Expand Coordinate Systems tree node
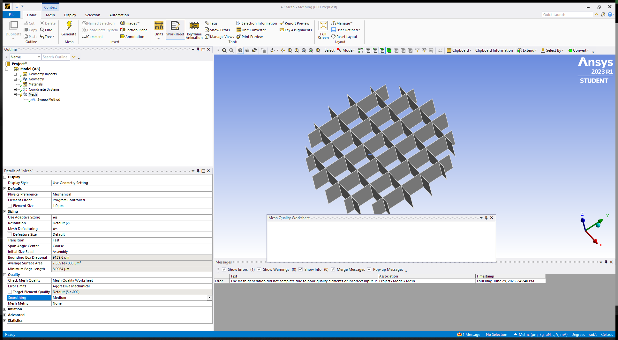 click(15, 89)
